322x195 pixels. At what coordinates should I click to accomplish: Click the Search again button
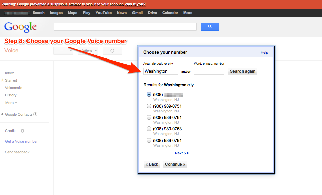pos(243,71)
